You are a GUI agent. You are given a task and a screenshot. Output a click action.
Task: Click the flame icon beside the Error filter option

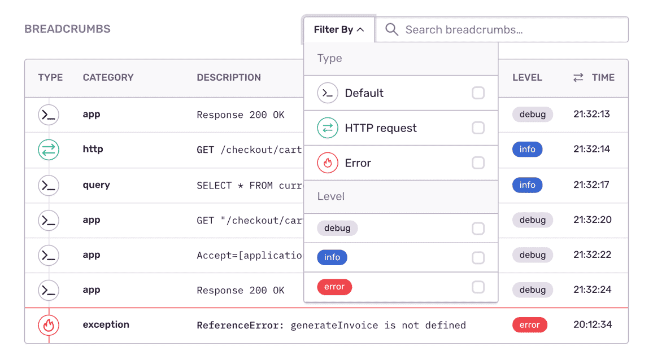point(328,163)
